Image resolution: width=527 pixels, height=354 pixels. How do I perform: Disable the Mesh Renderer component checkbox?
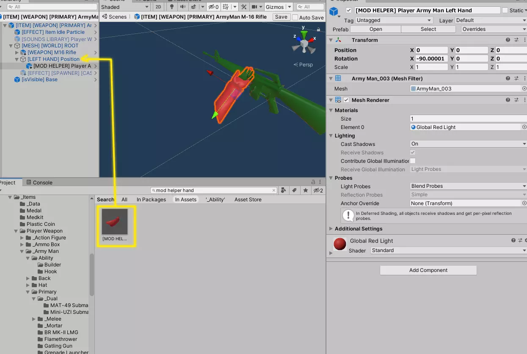point(347,100)
